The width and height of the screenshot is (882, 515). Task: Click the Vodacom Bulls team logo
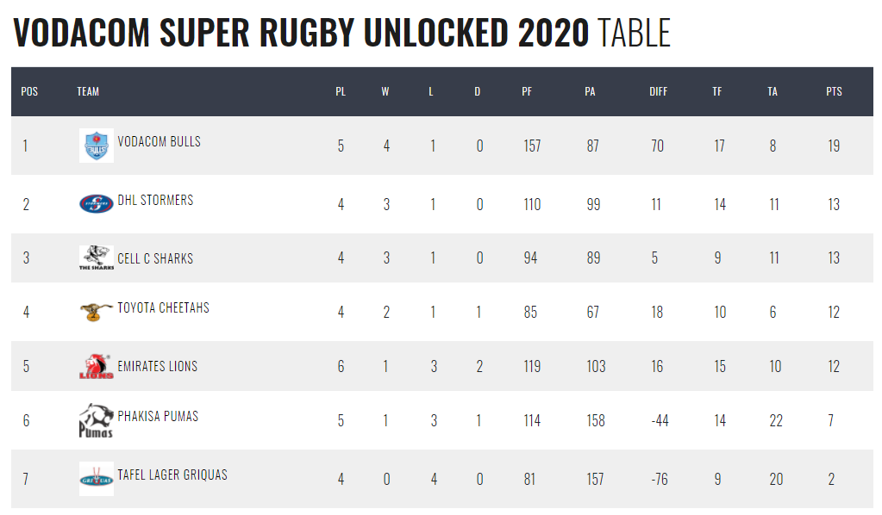97,146
